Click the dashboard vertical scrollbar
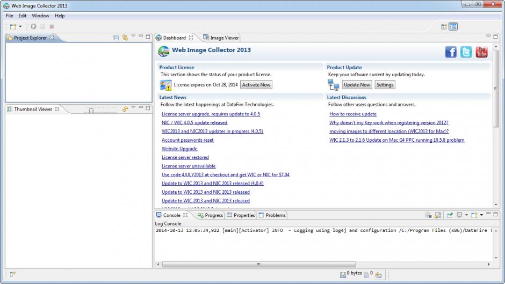The height and width of the screenshot is (284, 505). coord(496,89)
